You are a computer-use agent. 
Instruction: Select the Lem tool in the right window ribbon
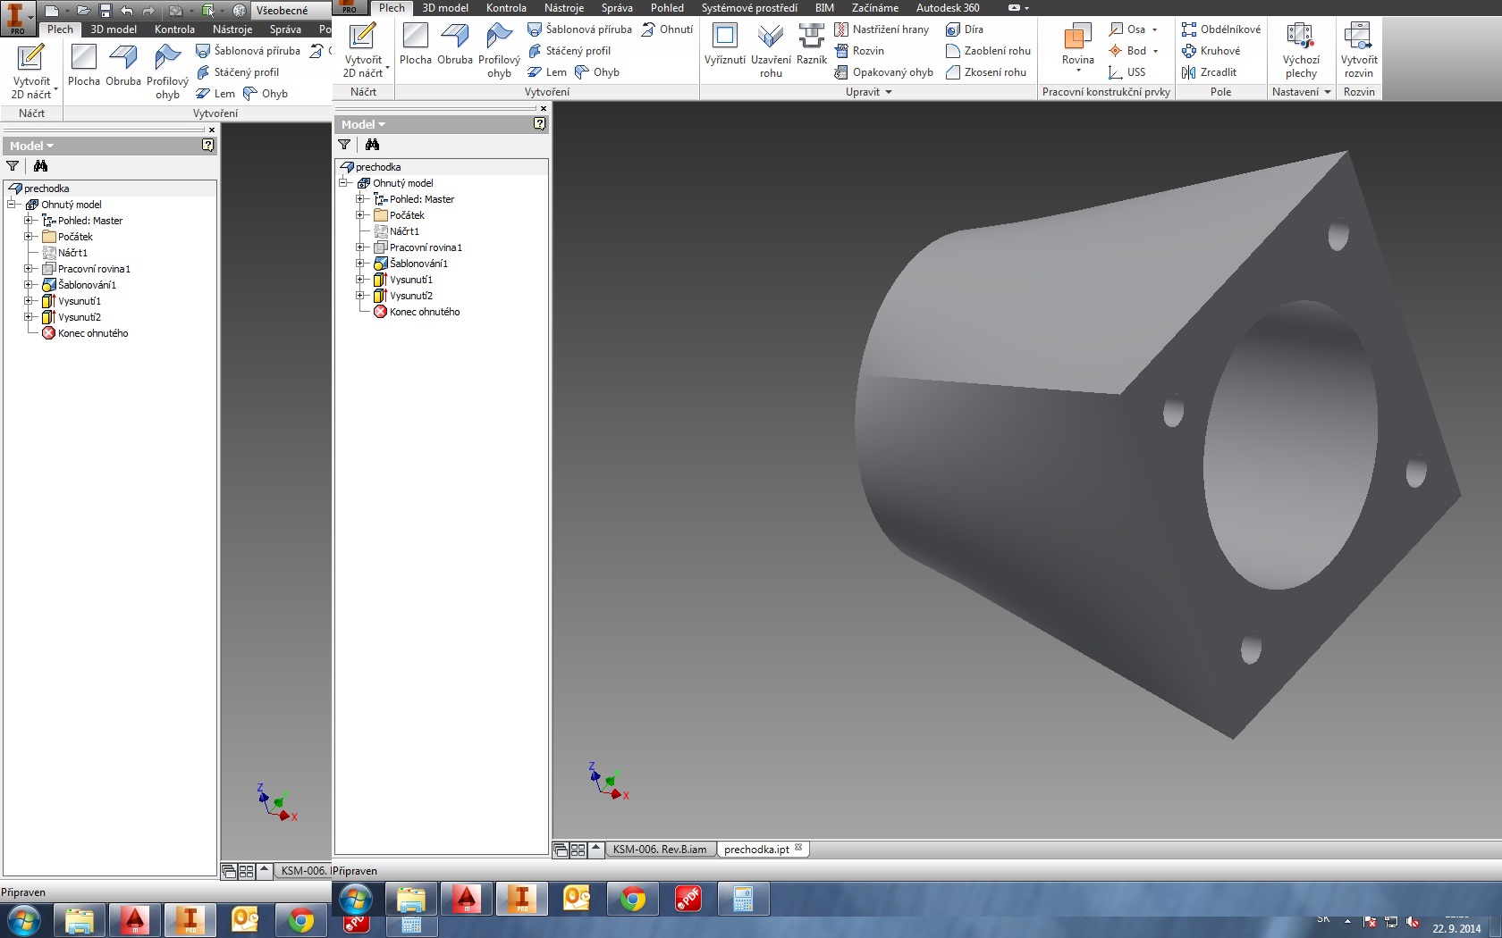pos(547,72)
